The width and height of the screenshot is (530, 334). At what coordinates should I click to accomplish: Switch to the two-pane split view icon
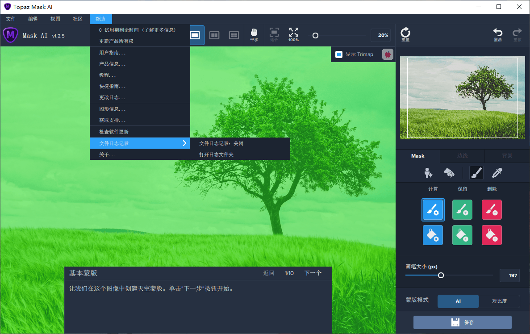[214, 35]
